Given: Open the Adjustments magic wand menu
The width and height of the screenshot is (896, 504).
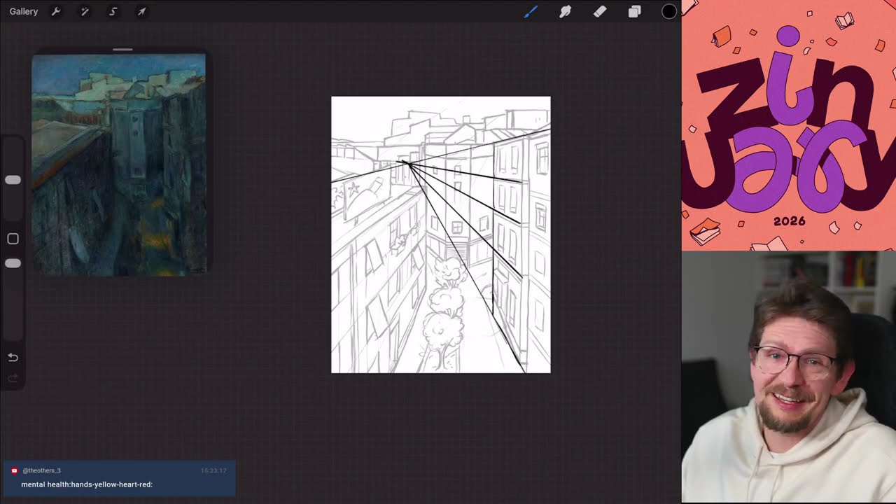Looking at the screenshot, I should 85,11.
